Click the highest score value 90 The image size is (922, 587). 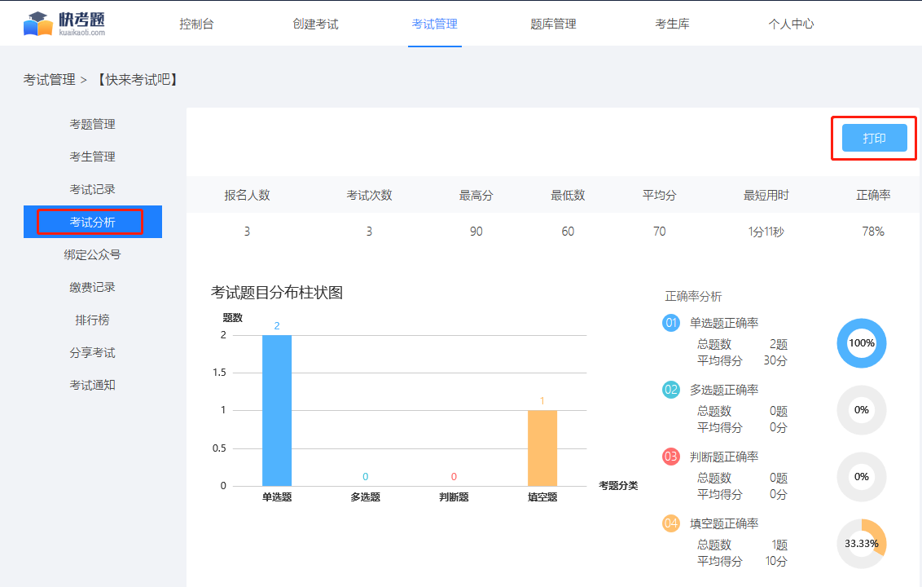pyautogui.click(x=476, y=232)
